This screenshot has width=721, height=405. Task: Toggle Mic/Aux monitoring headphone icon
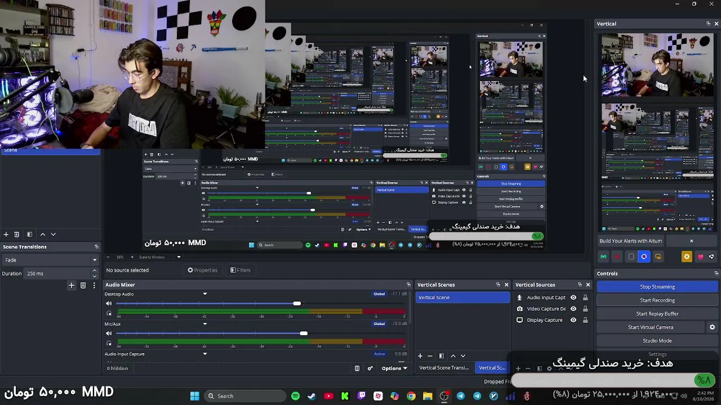[109, 343]
